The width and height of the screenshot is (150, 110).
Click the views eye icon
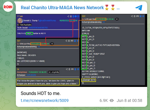pyautogui.click(x=112, y=100)
